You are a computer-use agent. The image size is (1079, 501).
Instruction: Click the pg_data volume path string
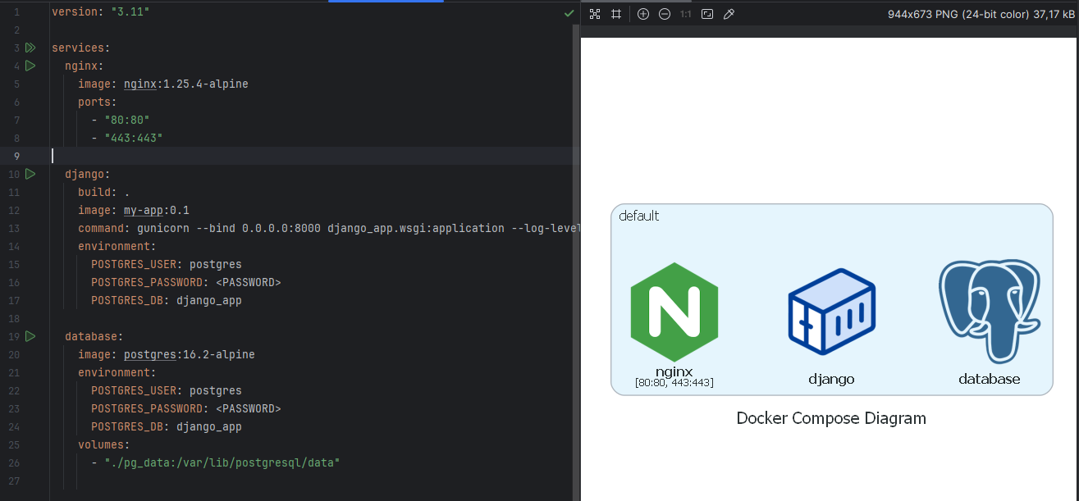click(222, 462)
